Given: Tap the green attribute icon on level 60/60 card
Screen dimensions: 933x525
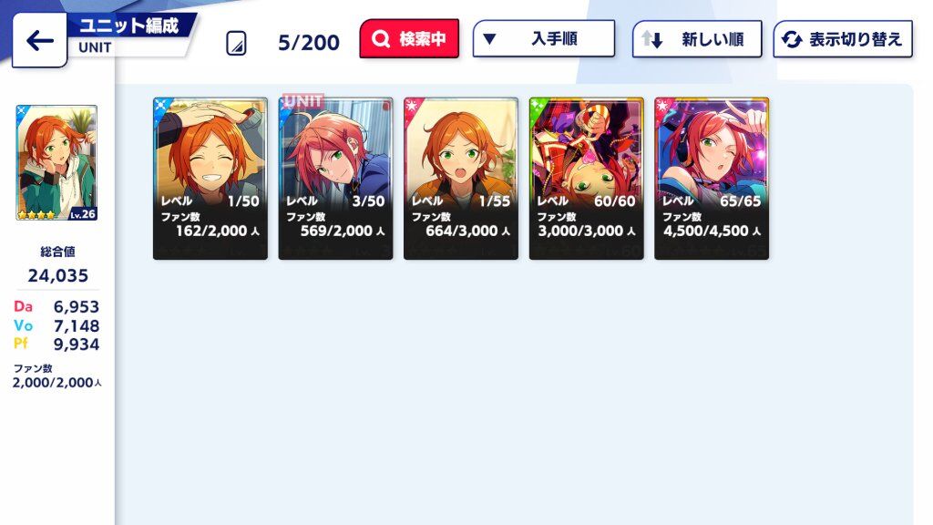Looking at the screenshot, I should pyautogui.click(x=538, y=108).
